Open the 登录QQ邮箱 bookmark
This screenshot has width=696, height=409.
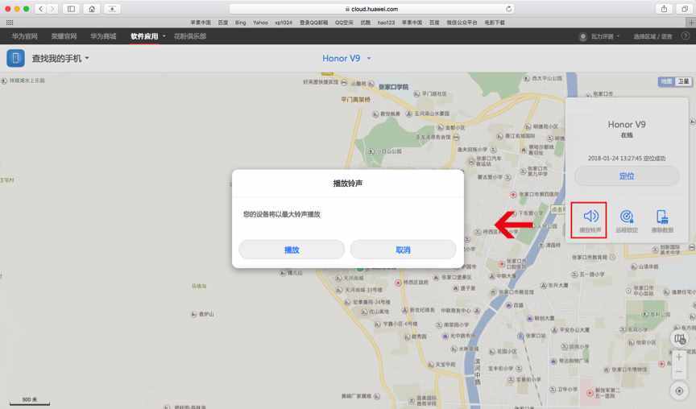(313, 23)
